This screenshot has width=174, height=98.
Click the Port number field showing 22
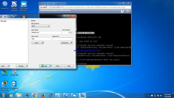pyautogui.click(x=66, y=32)
